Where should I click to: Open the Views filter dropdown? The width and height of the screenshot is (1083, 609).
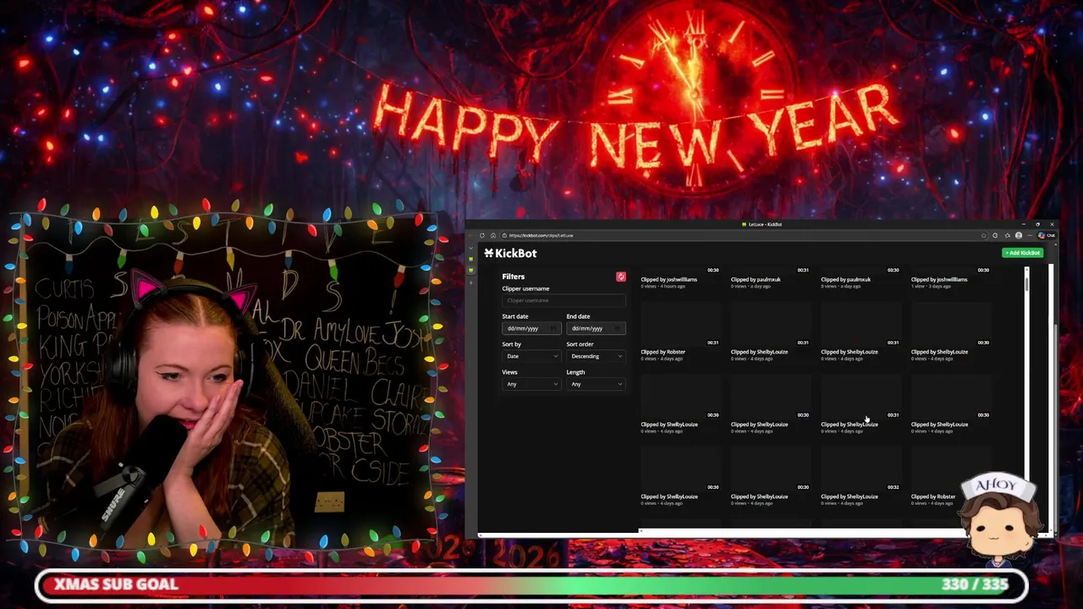click(x=531, y=384)
